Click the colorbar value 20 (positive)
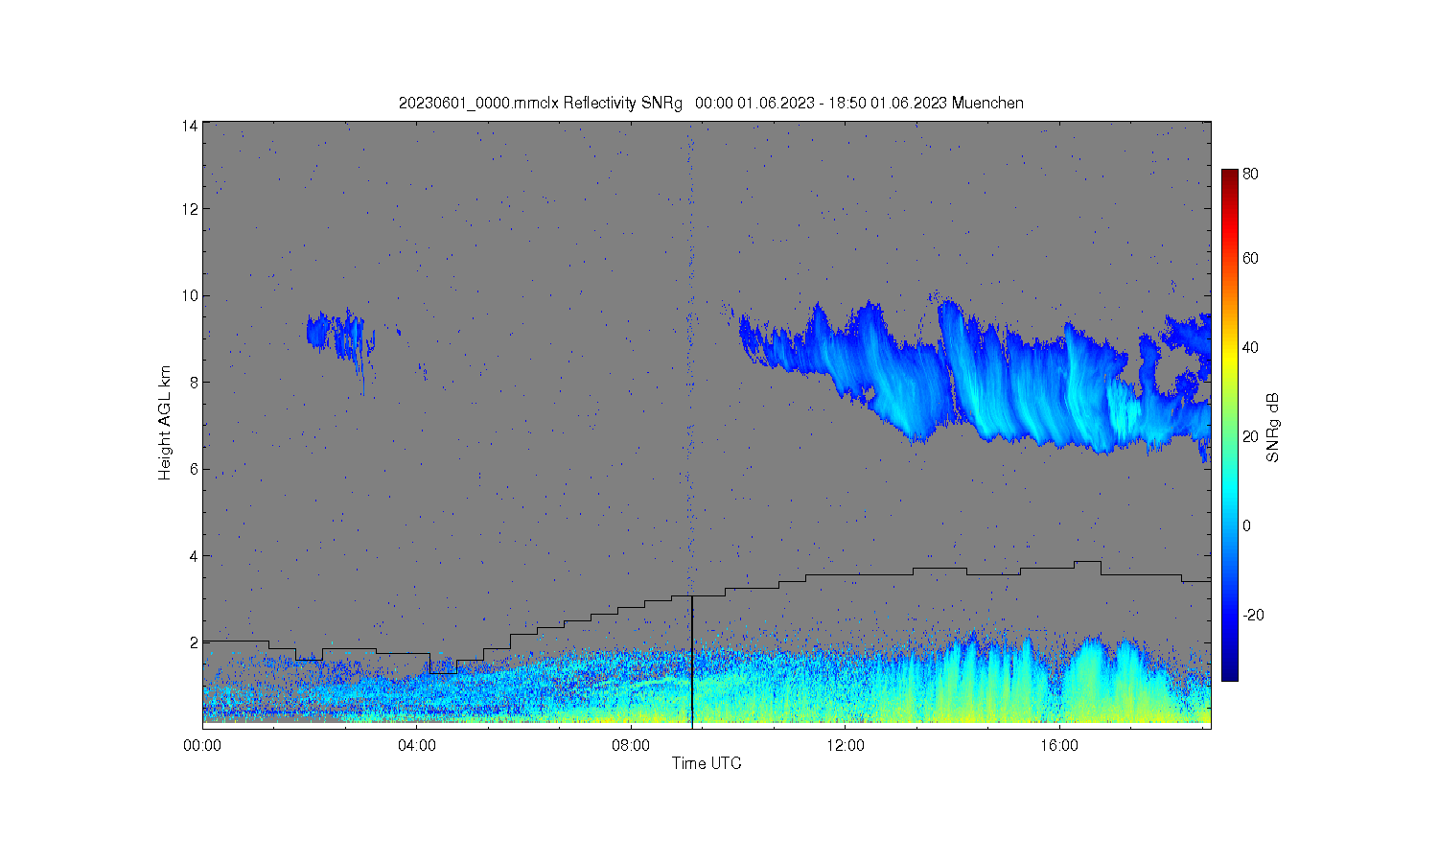Screen dimensions: 1438x863 click(1251, 436)
